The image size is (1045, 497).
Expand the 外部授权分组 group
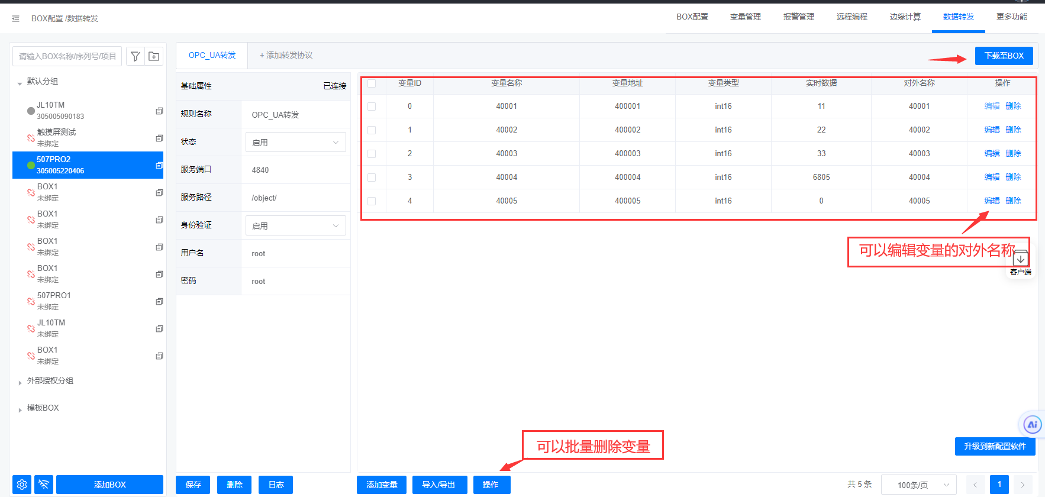[20, 382]
